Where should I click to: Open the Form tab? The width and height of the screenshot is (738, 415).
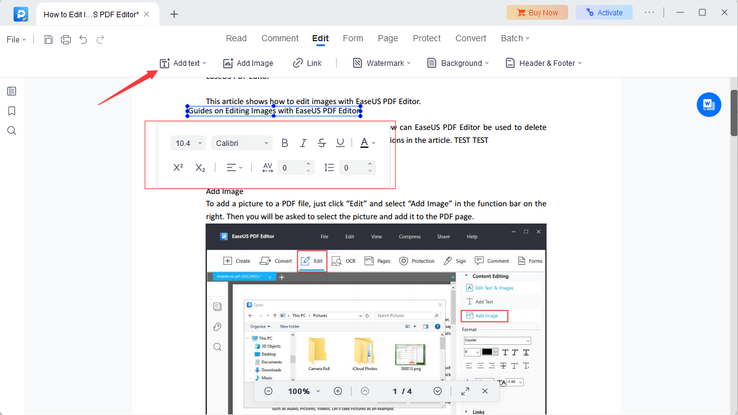(353, 38)
